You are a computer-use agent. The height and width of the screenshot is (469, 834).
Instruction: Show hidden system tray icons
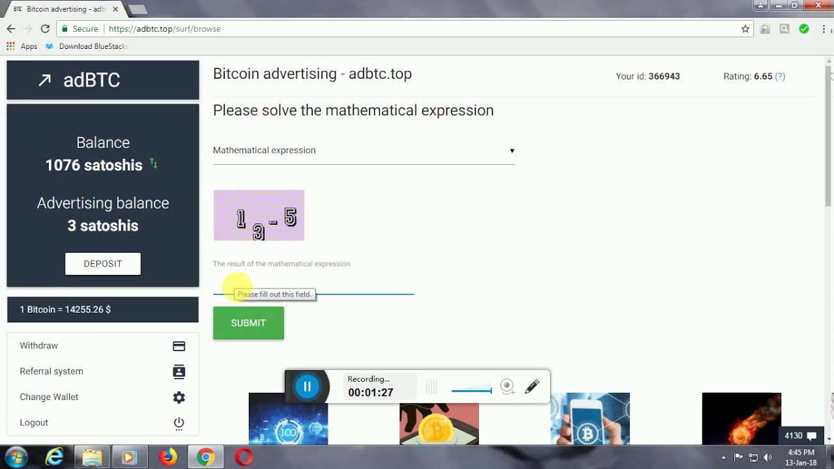pyautogui.click(x=723, y=457)
